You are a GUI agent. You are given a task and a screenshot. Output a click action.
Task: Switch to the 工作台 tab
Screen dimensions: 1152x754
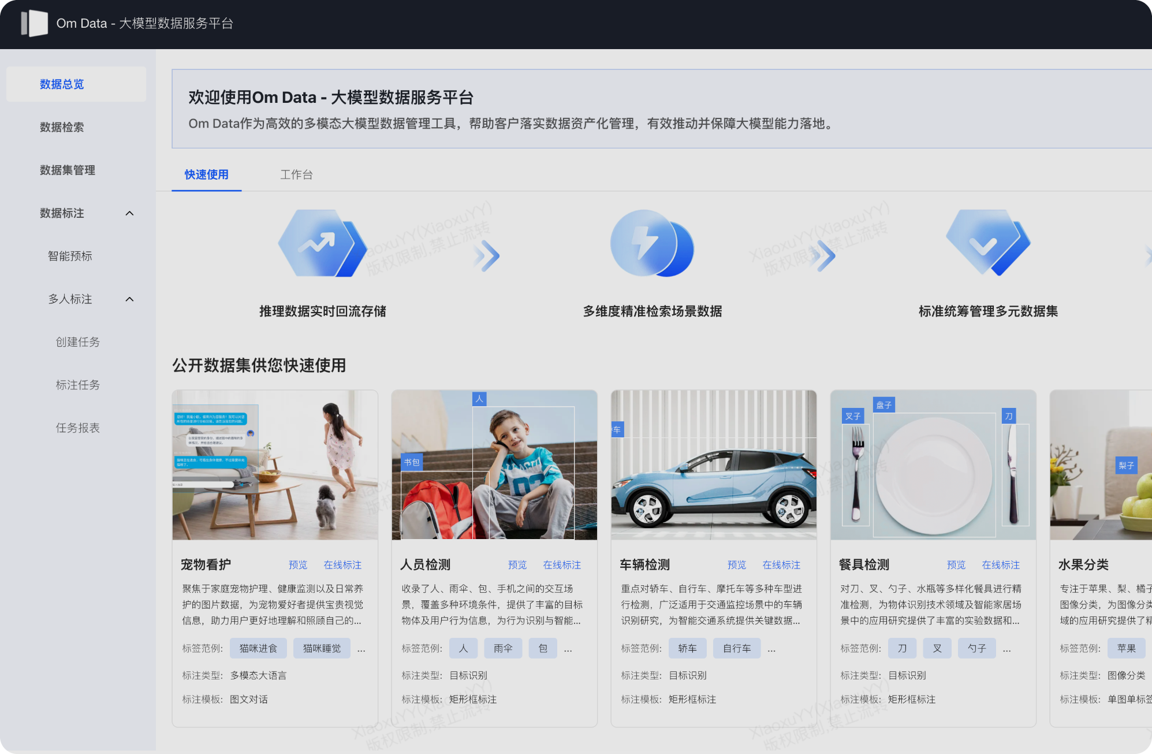pos(296,174)
